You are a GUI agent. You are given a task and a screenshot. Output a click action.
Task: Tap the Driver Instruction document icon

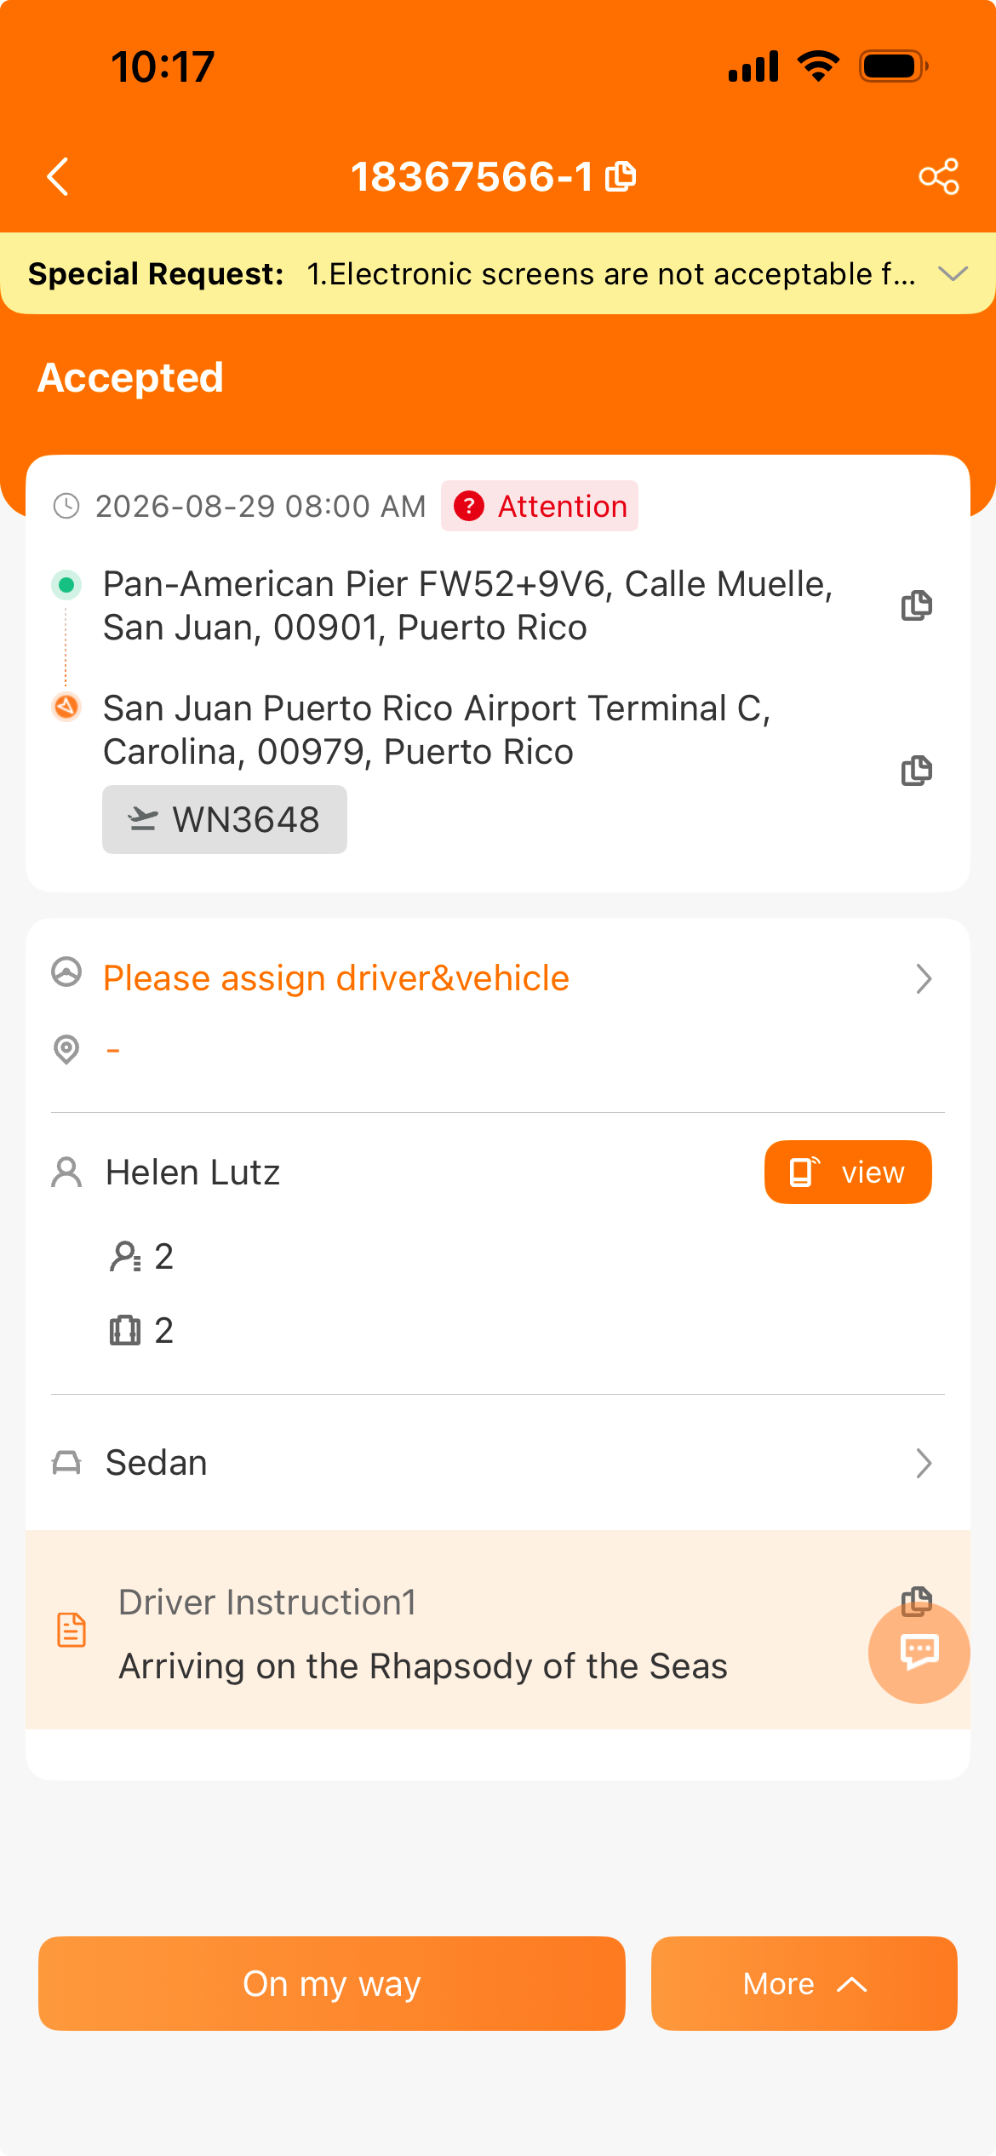[72, 1630]
